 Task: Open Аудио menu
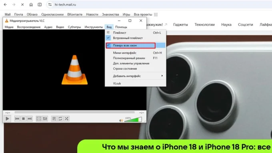[48, 27]
